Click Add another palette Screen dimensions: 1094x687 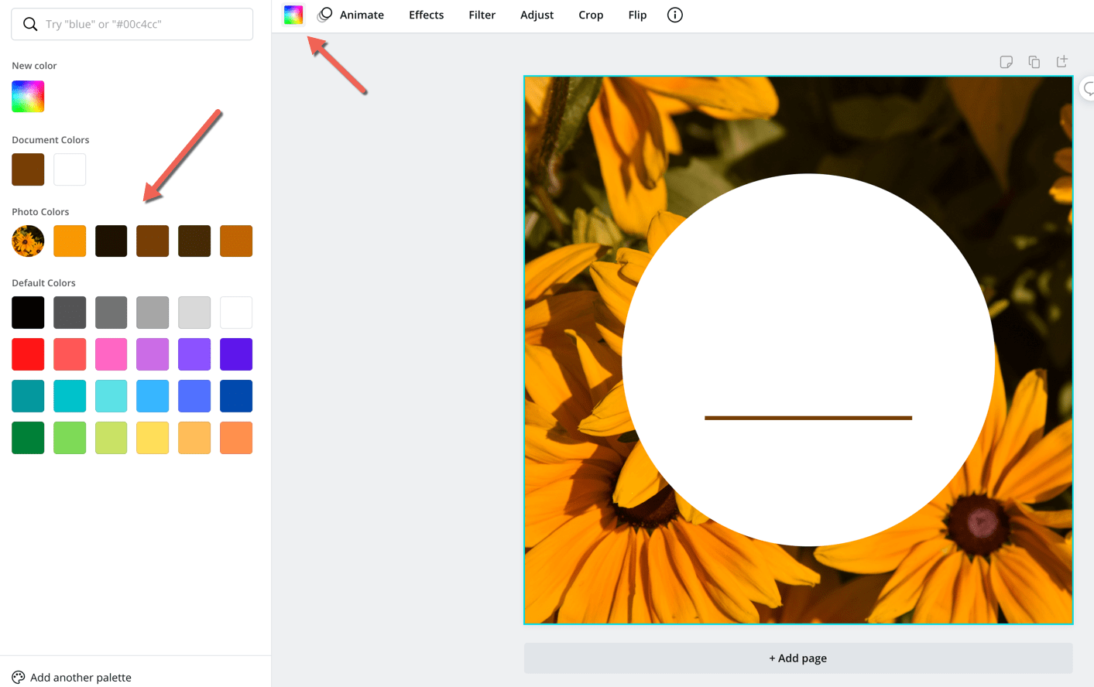[81, 678]
